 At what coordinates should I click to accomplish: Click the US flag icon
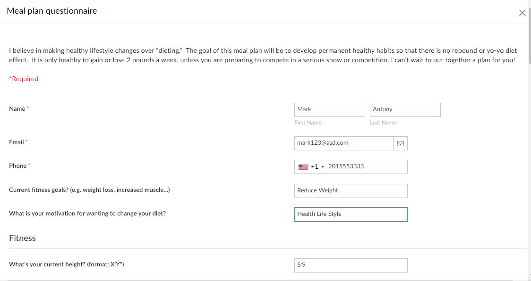click(x=303, y=167)
